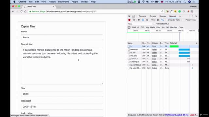Filter requests by CSS

pos(142,27)
